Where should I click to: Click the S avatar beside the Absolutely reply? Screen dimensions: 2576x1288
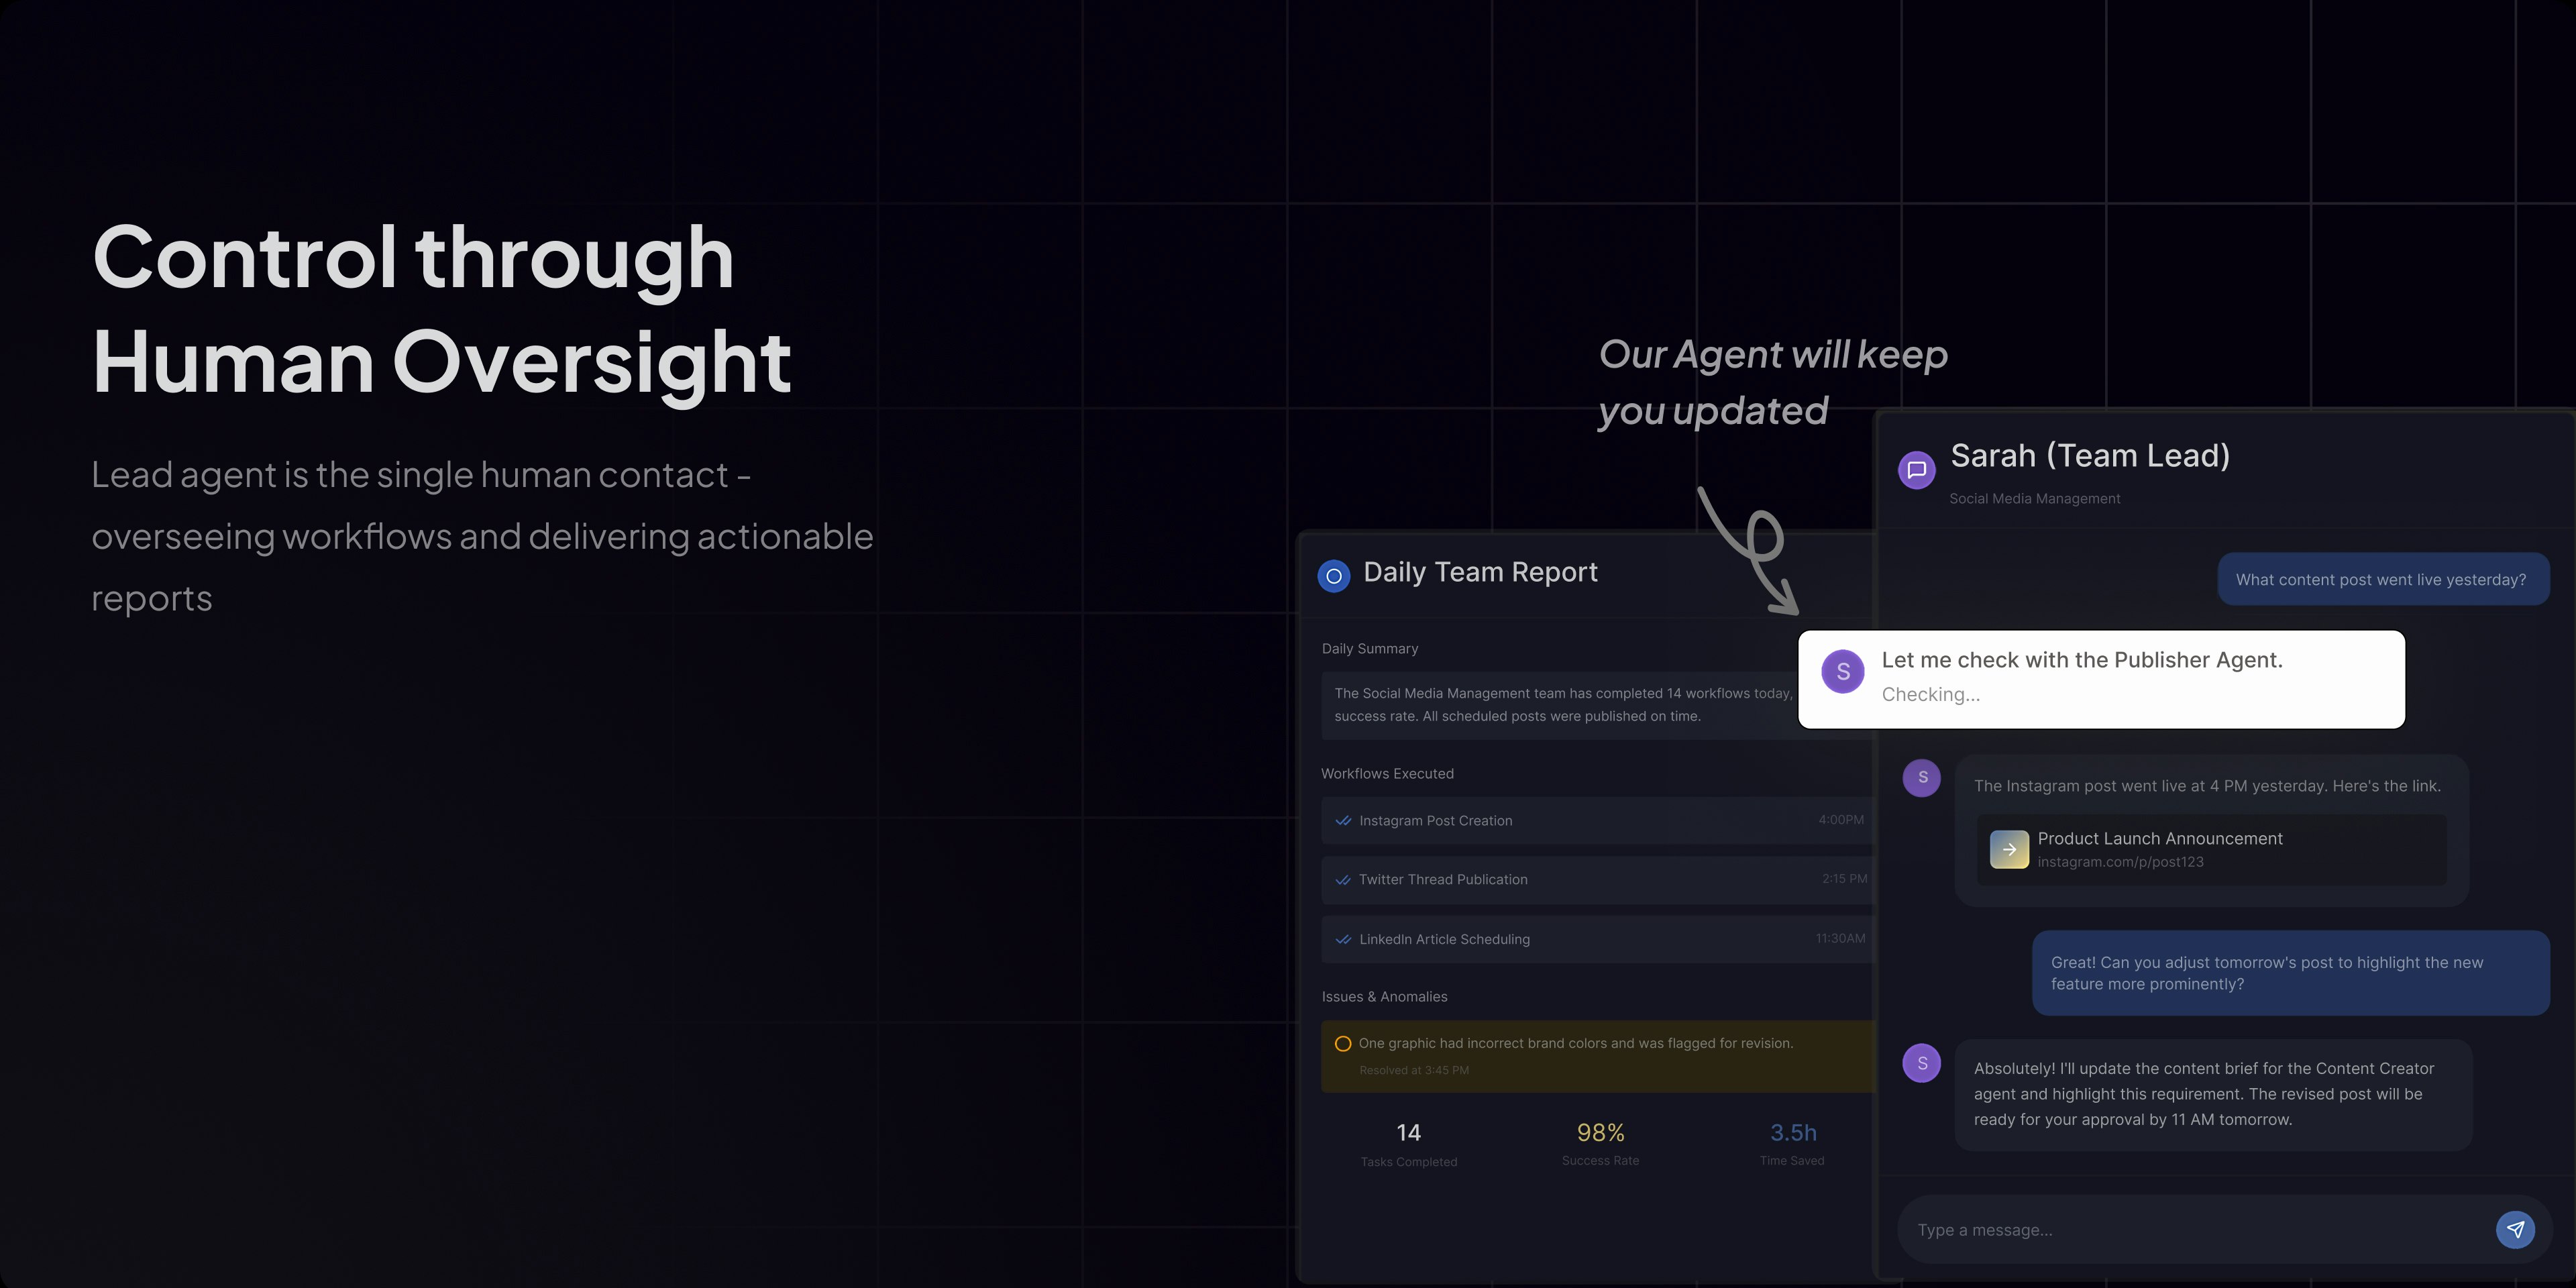1921,1063
